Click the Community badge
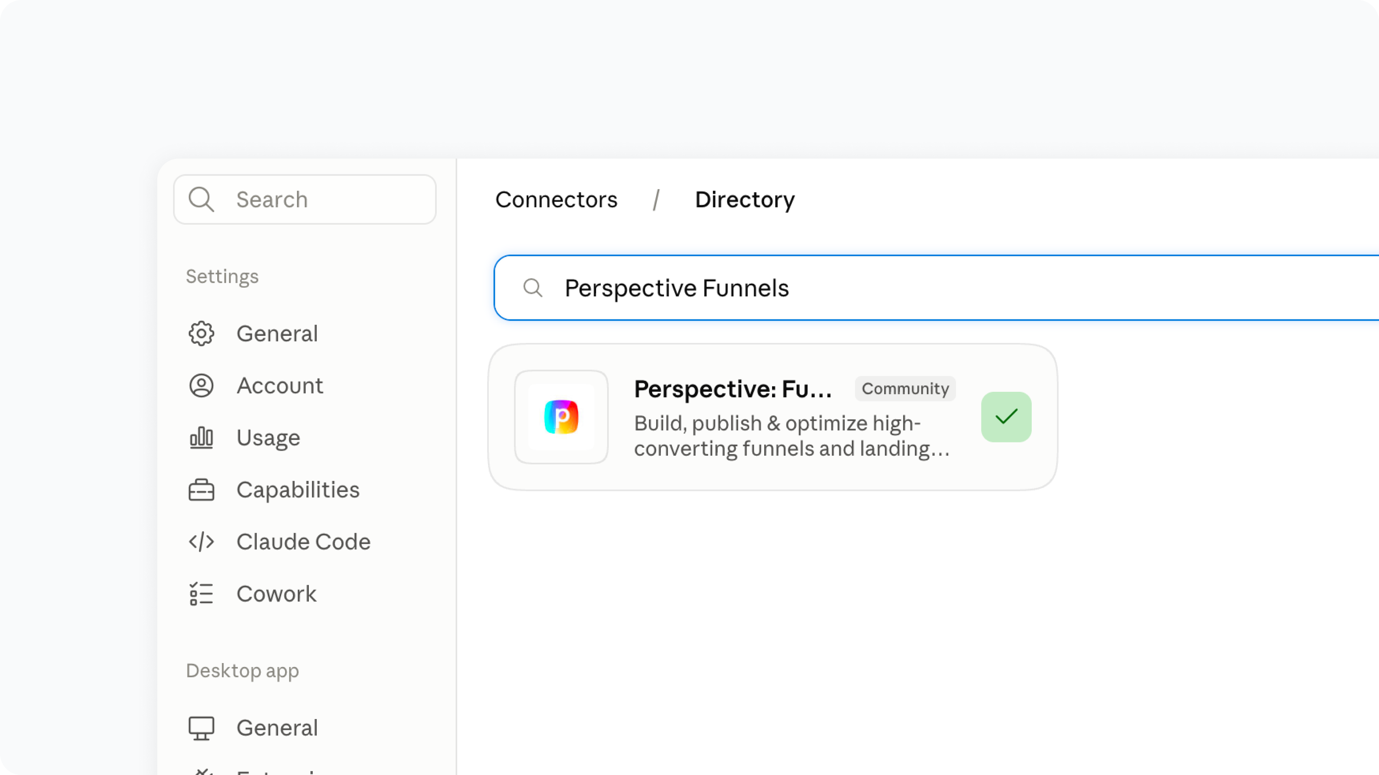Viewport: 1379px width, 775px height. click(905, 388)
